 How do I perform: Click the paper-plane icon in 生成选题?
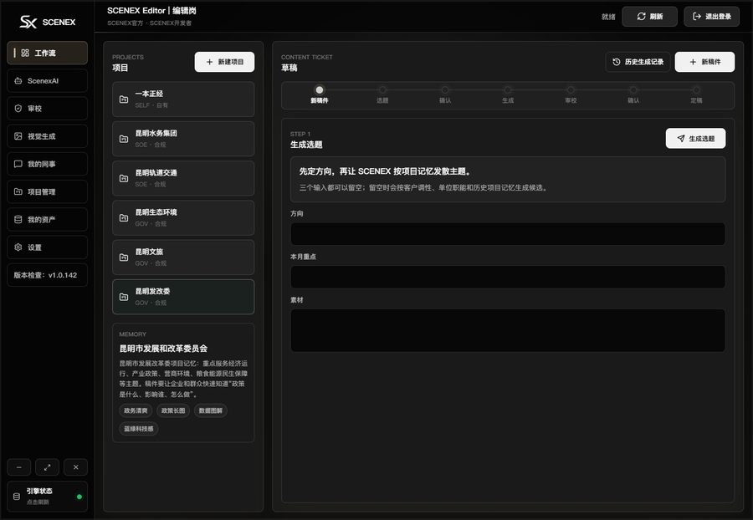pyautogui.click(x=681, y=139)
